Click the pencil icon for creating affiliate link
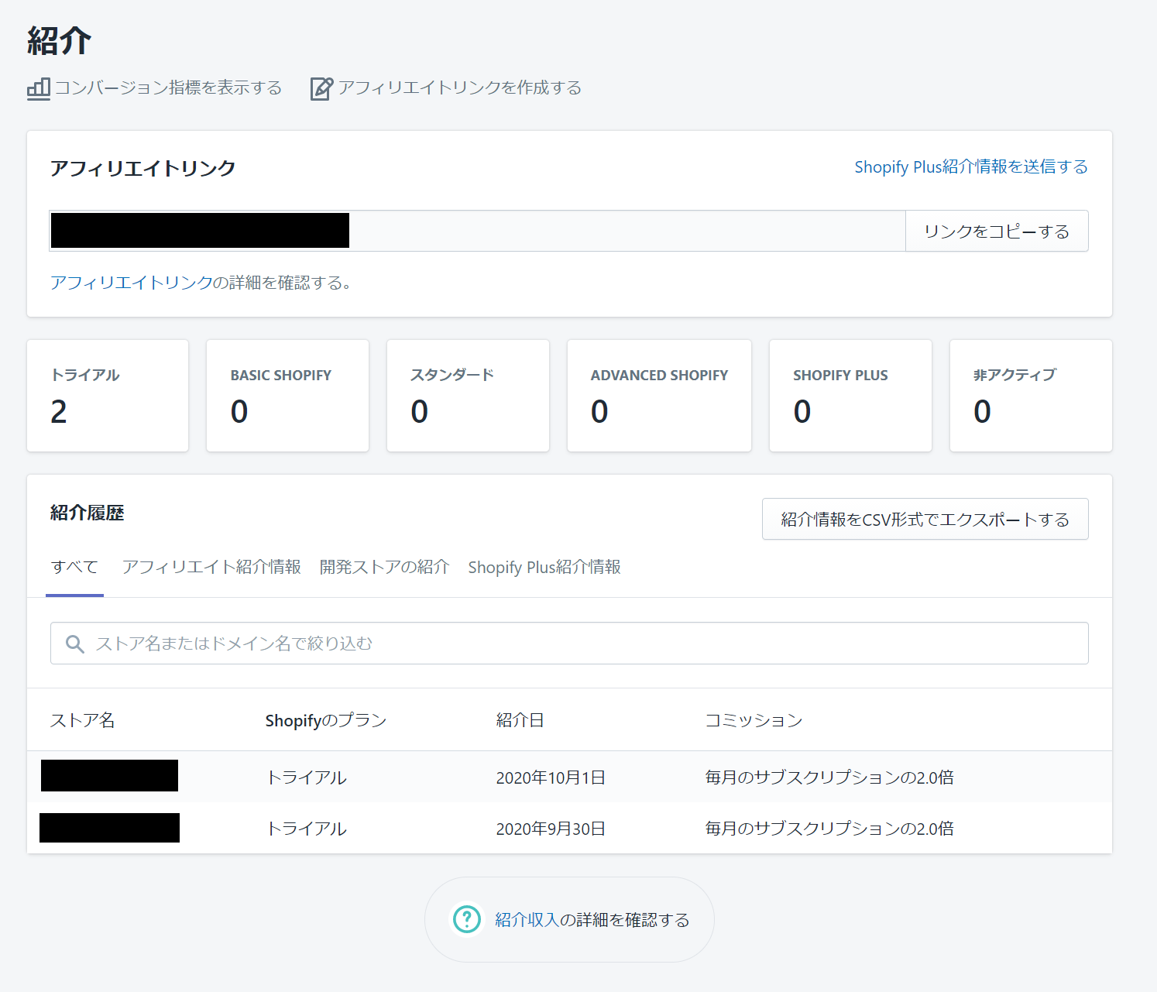Viewport: 1157px width, 992px height. point(321,88)
